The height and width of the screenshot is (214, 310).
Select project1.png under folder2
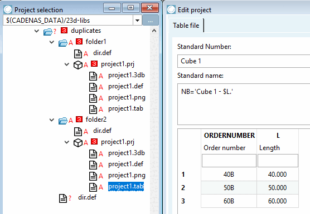coord(127,175)
